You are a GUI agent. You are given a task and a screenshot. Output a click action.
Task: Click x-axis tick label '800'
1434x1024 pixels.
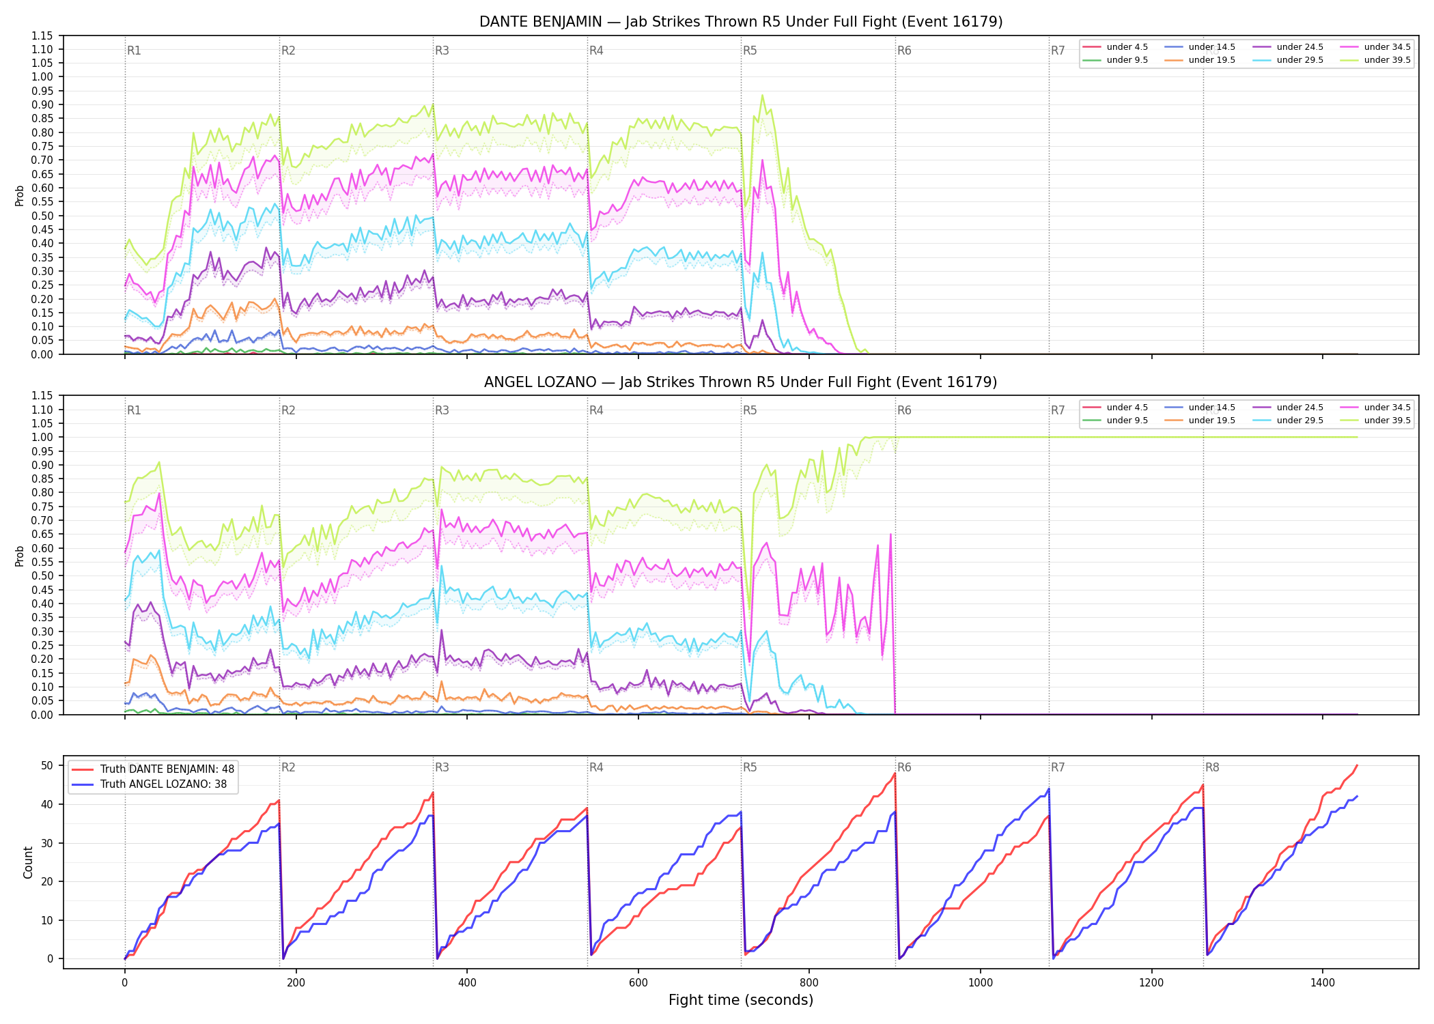(809, 983)
